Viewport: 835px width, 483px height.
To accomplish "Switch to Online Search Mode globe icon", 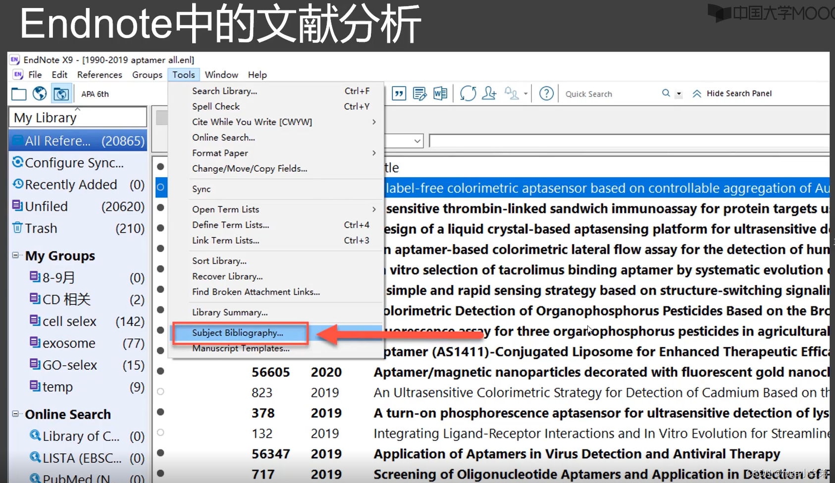I will point(40,94).
